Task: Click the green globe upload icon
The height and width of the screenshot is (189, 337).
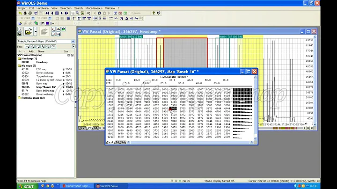Action: [x=63, y=29]
